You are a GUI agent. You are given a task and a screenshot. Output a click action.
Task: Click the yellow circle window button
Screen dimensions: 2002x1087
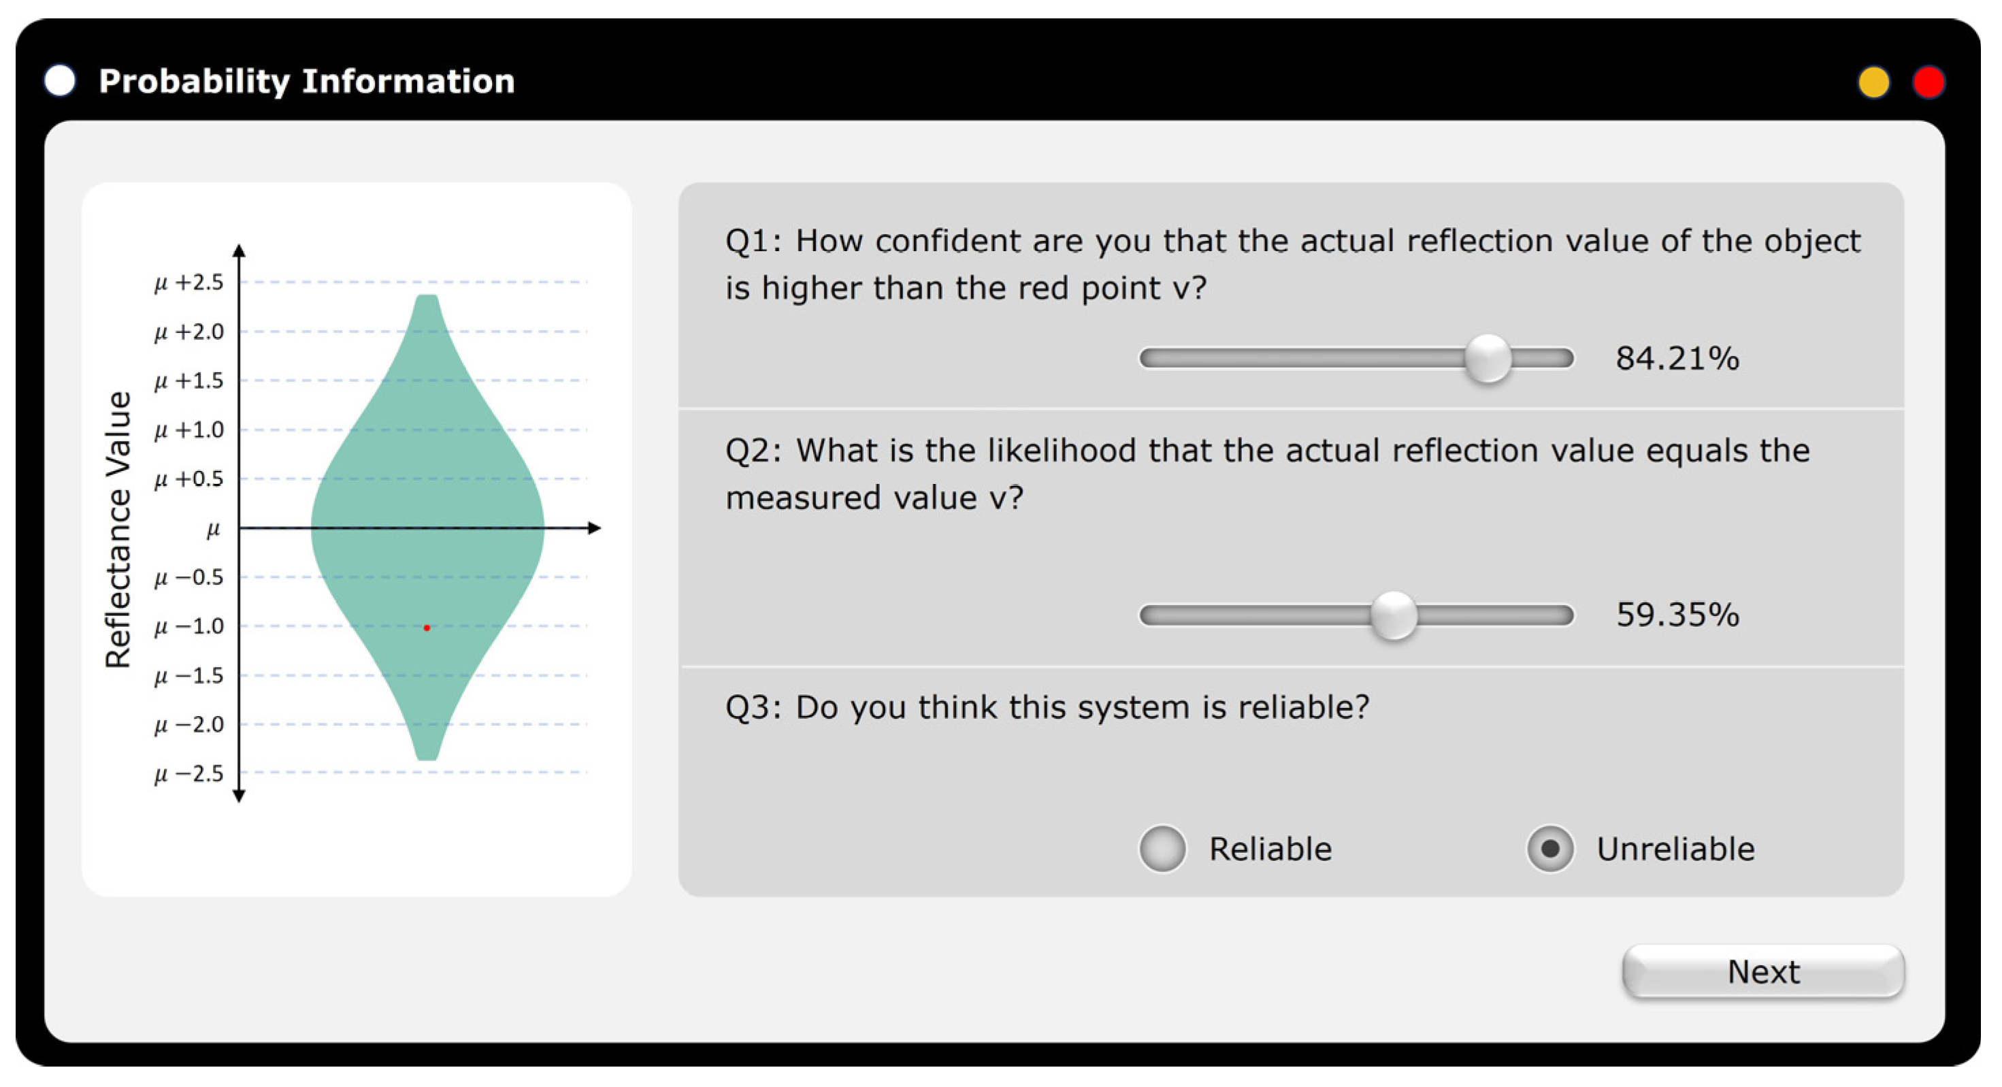(1873, 82)
